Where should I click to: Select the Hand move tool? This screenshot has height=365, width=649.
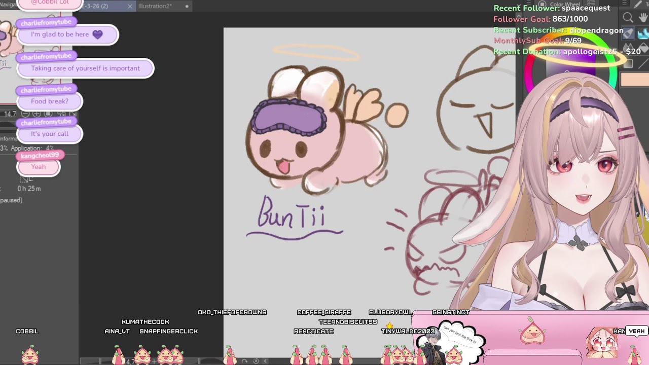(x=643, y=18)
